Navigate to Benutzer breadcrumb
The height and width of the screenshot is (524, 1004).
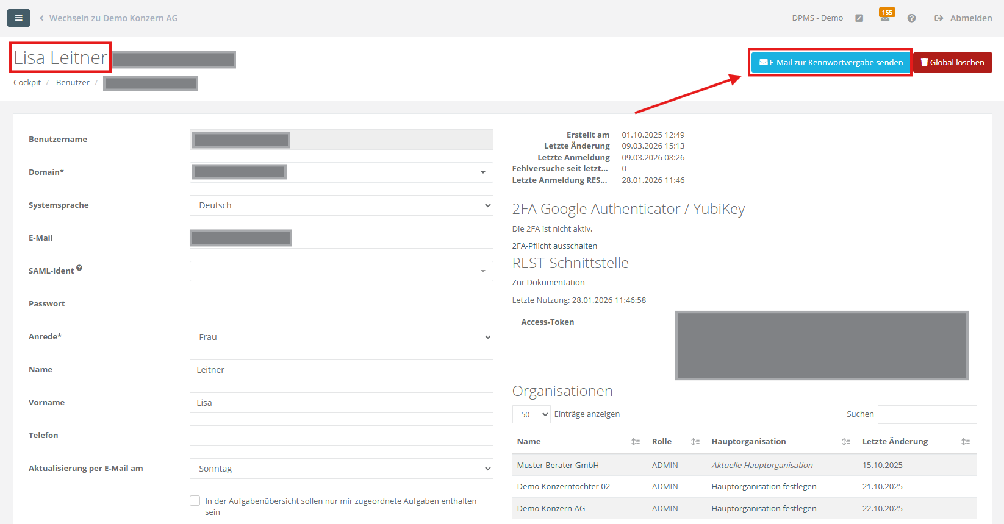[x=73, y=83]
